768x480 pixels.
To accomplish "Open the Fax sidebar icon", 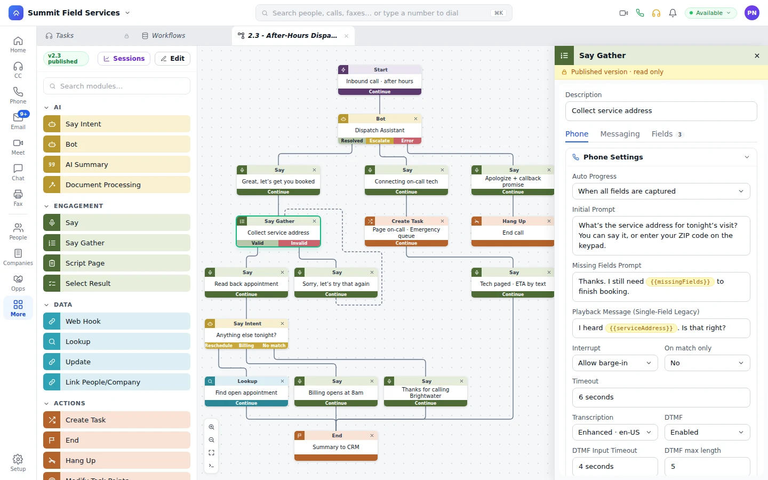I will coord(18,198).
